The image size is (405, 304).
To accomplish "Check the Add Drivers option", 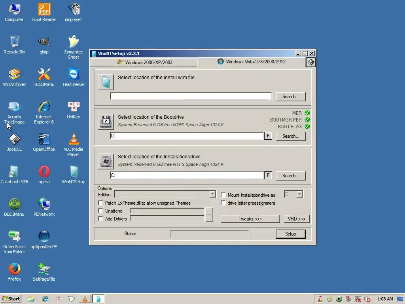I will tap(101, 218).
